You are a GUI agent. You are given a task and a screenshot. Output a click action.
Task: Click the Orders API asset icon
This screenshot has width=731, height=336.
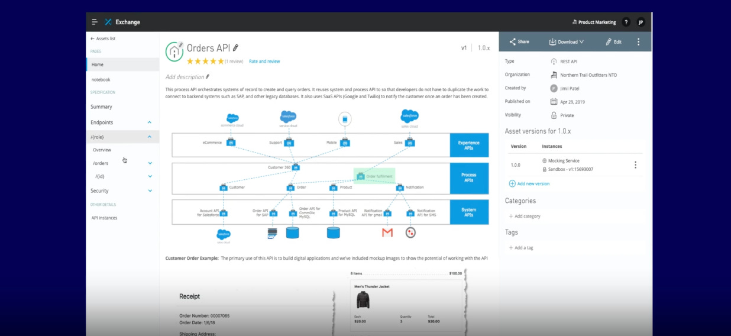tap(174, 51)
